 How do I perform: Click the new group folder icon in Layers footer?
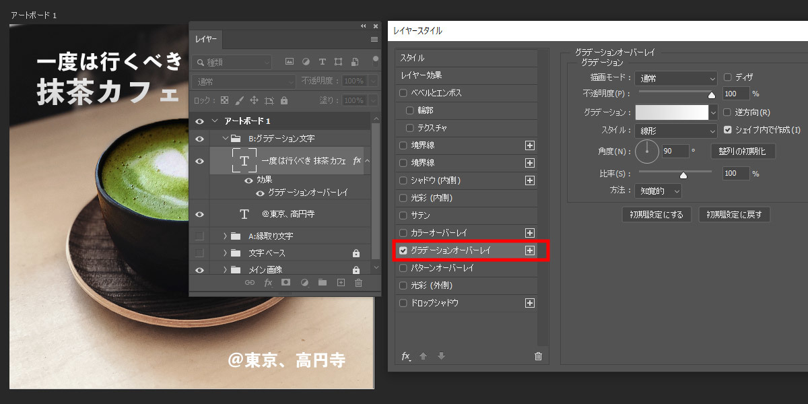point(322,283)
